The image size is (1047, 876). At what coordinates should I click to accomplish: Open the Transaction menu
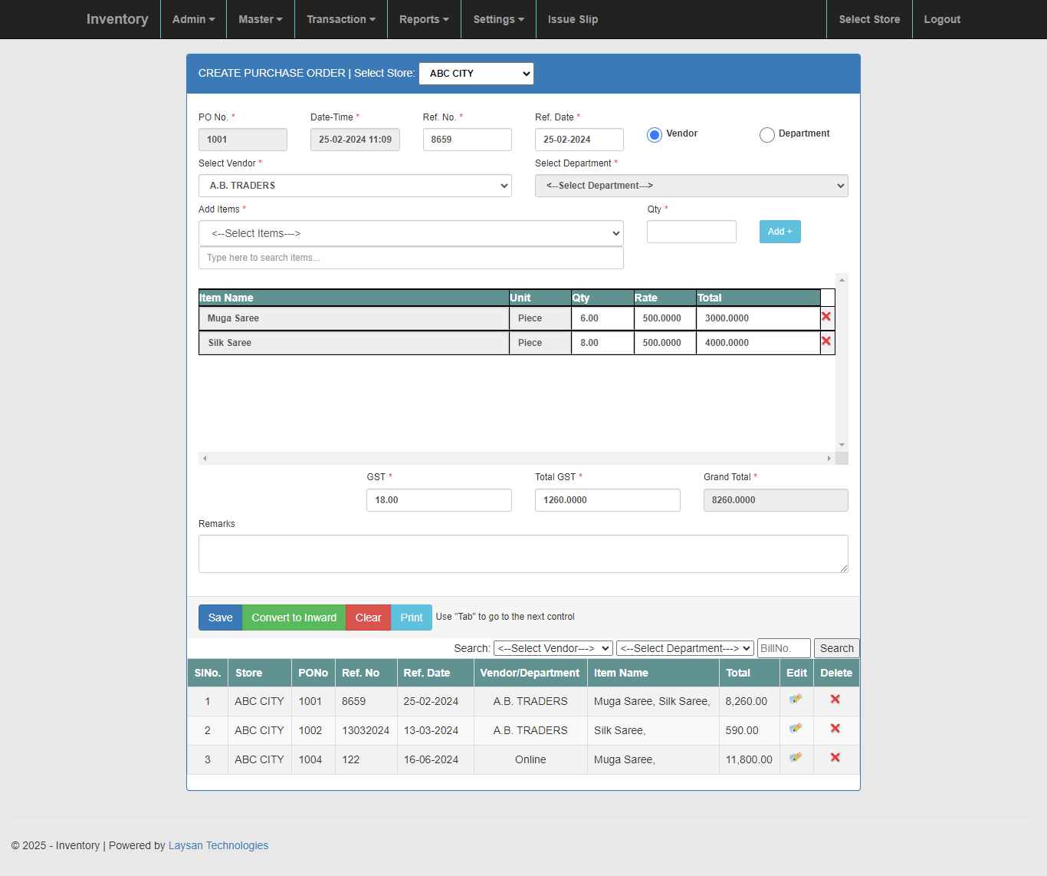click(x=341, y=19)
